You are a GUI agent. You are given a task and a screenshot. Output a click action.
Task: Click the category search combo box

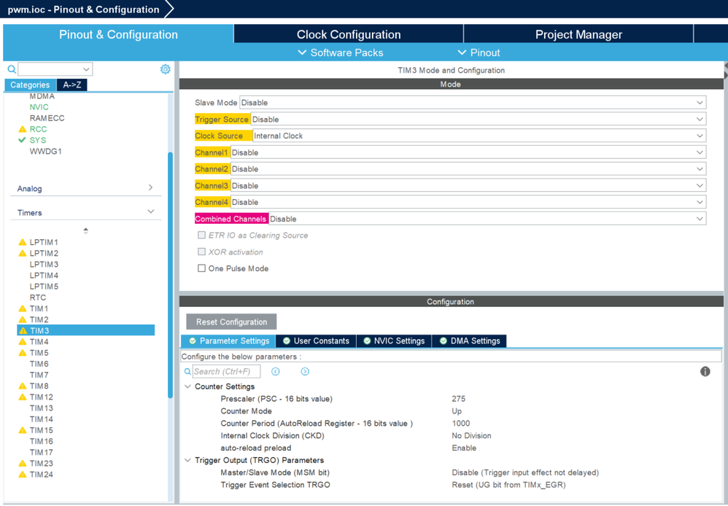pyautogui.click(x=55, y=69)
